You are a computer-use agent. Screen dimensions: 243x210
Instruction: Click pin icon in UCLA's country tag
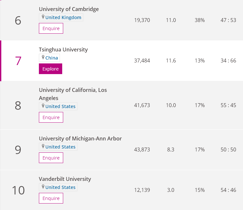point(43,106)
